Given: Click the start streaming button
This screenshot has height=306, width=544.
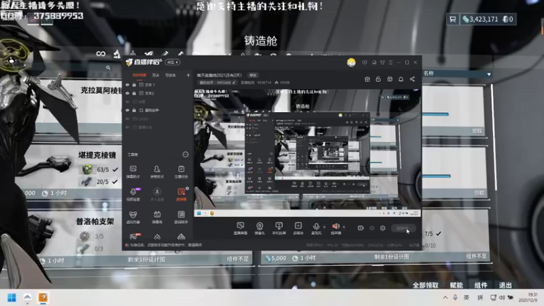Looking at the screenshot, I should tap(403, 228).
